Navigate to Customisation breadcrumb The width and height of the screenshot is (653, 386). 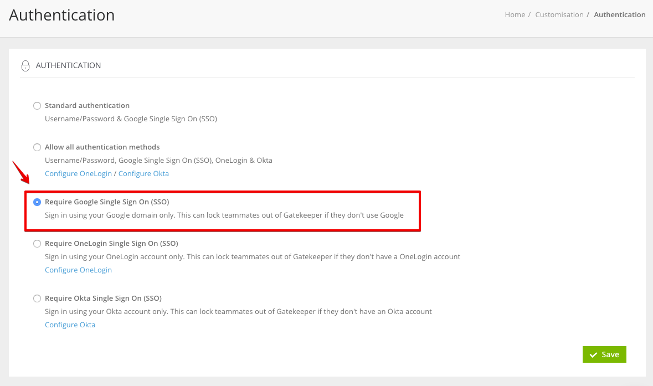tap(559, 14)
